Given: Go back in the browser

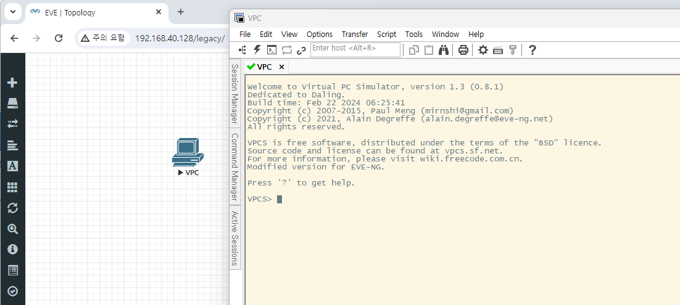Looking at the screenshot, I should tap(14, 38).
